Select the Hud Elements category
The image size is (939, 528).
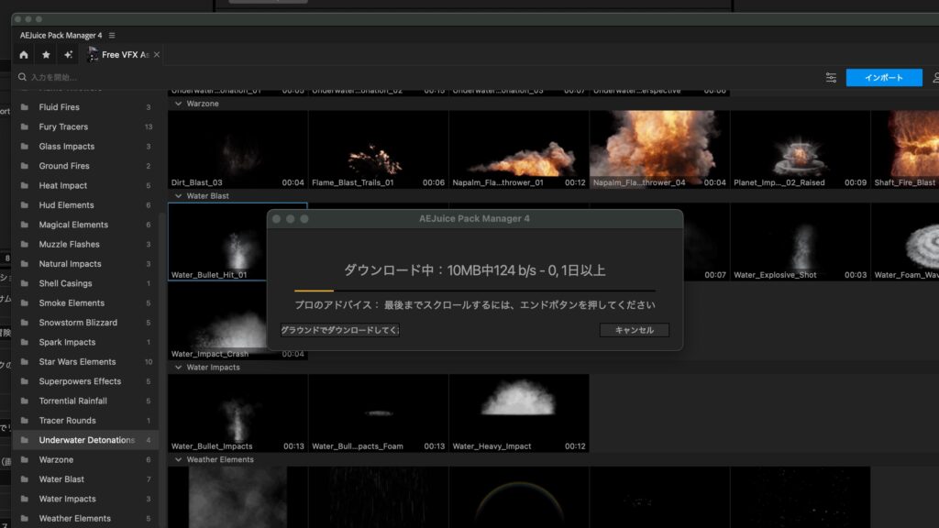point(85,204)
